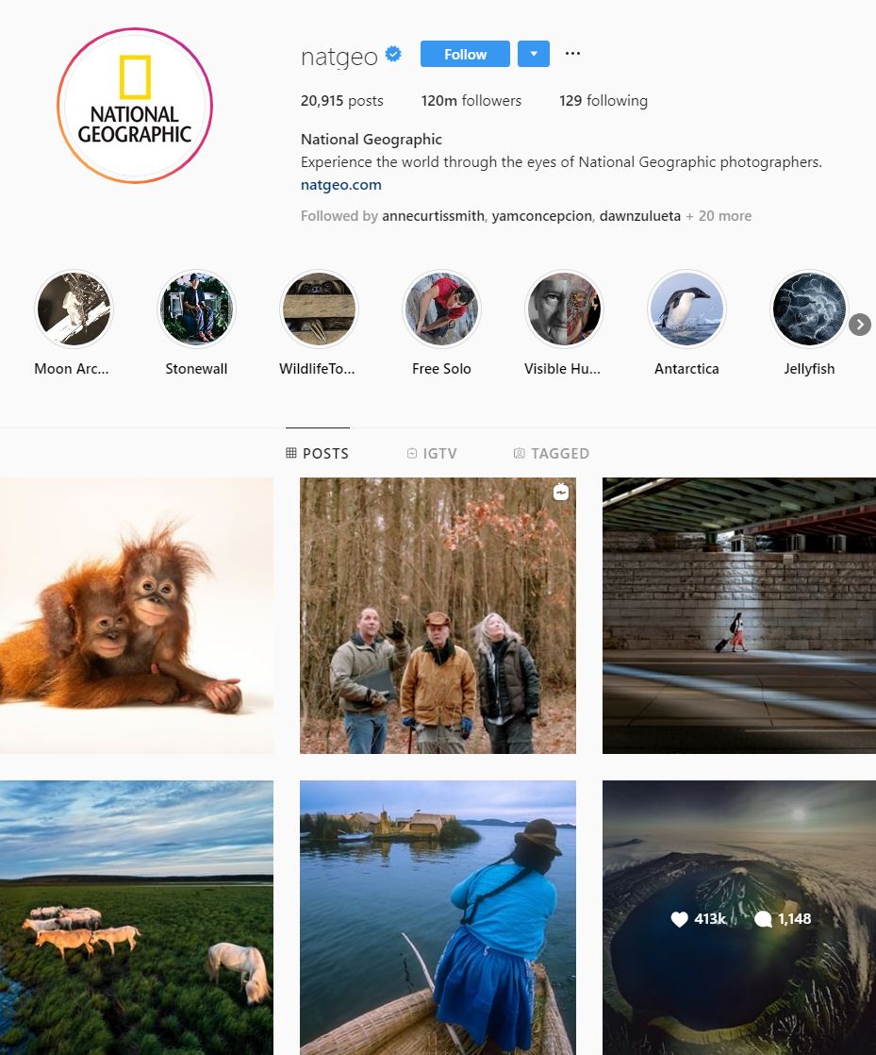Switch to the IGTV tab
This screenshot has width=876, height=1055.
pyautogui.click(x=432, y=454)
